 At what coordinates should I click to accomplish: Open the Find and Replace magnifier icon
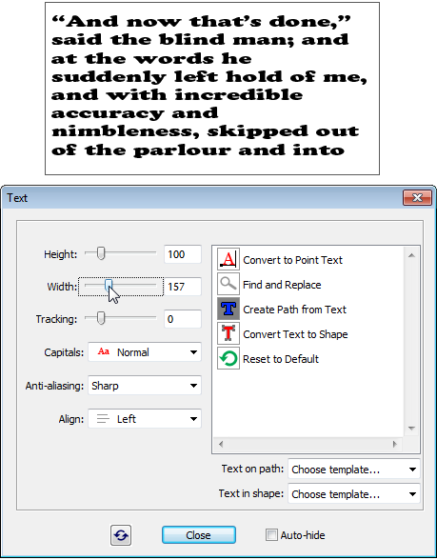[228, 284]
